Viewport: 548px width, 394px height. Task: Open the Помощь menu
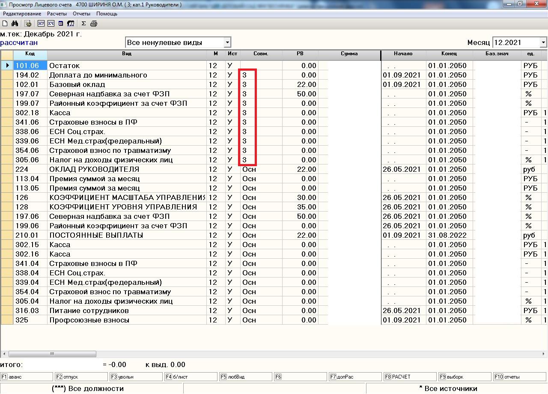click(107, 14)
